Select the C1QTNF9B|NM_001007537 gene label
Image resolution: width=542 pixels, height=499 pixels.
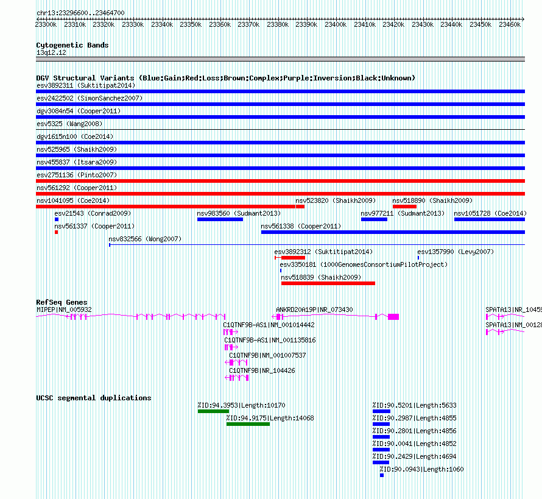coord(267,355)
